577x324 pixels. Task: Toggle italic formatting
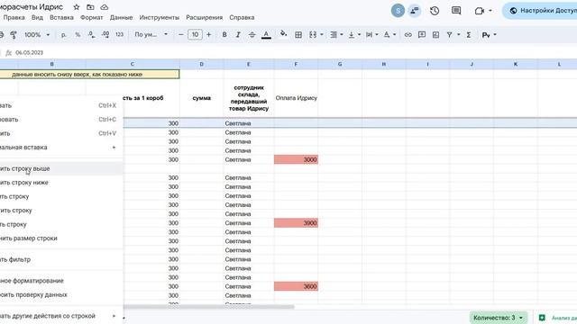238,34
